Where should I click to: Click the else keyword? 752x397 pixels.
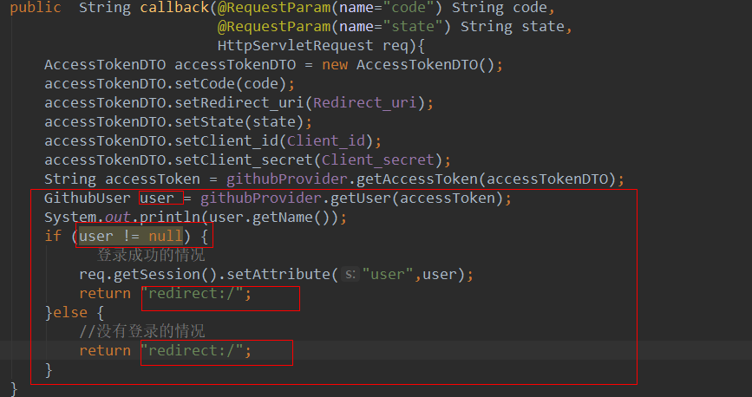(69, 312)
